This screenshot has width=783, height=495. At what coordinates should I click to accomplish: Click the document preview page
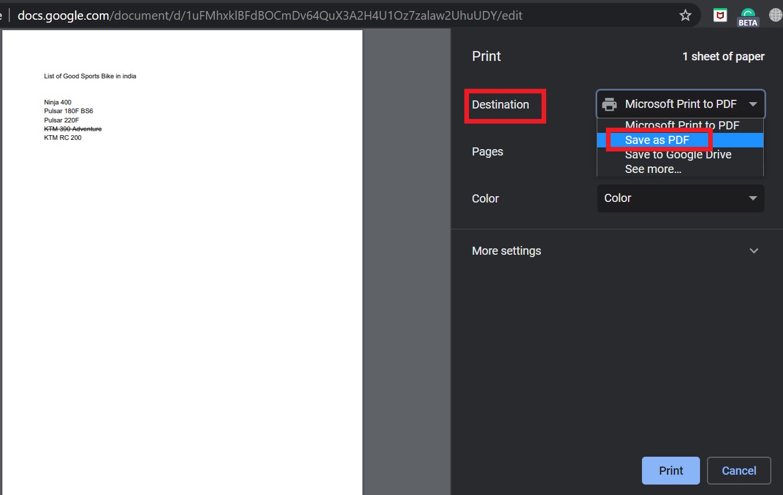(x=183, y=261)
